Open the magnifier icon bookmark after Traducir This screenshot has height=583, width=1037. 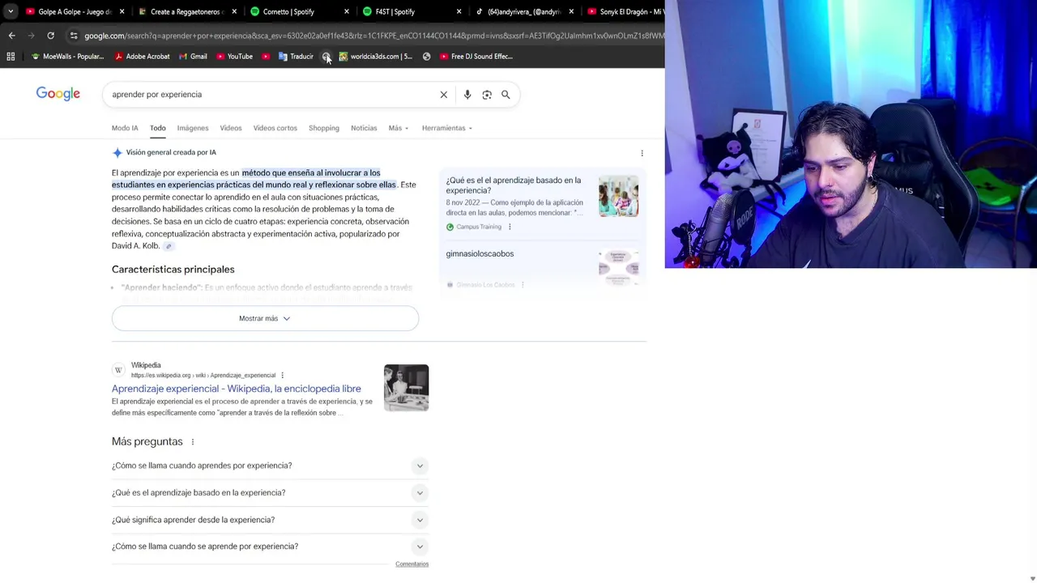tap(326, 57)
